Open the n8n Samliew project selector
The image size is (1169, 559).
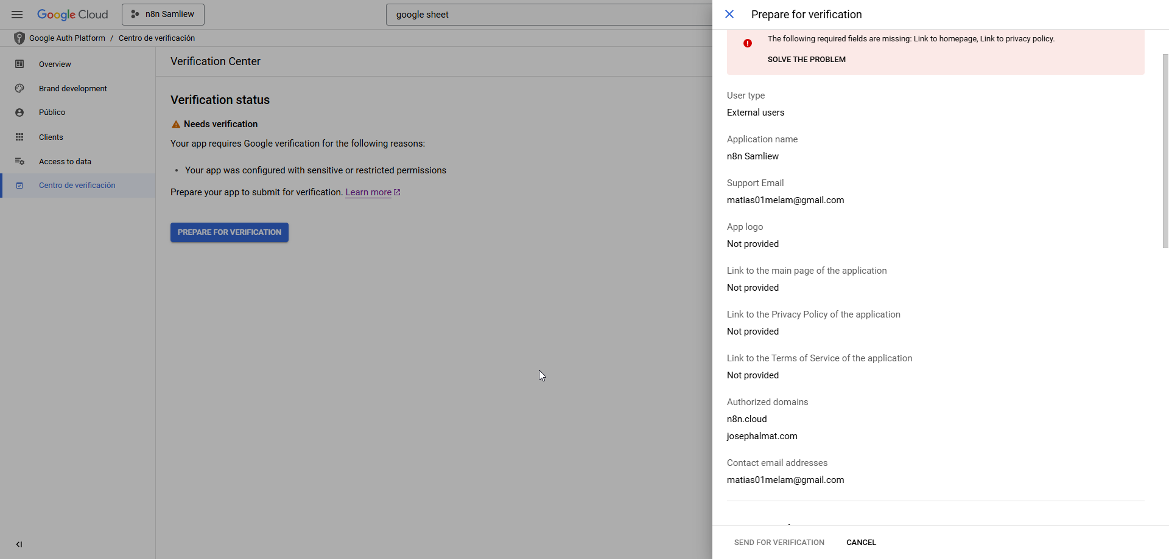163,15
